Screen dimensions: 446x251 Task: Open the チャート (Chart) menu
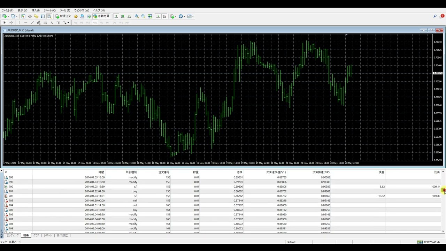(49, 10)
